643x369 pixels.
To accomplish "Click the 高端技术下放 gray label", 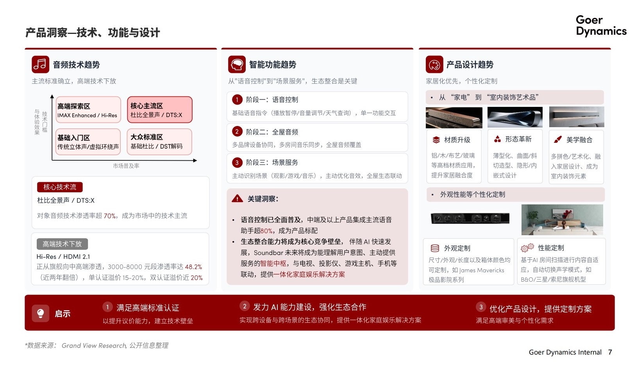I will (62, 244).
